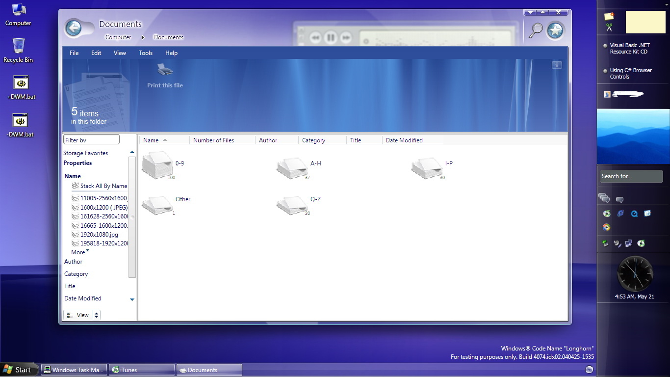Viewport: 670px width, 377px height.
Task: Toggle the preview pane info button
Action: click(557, 65)
